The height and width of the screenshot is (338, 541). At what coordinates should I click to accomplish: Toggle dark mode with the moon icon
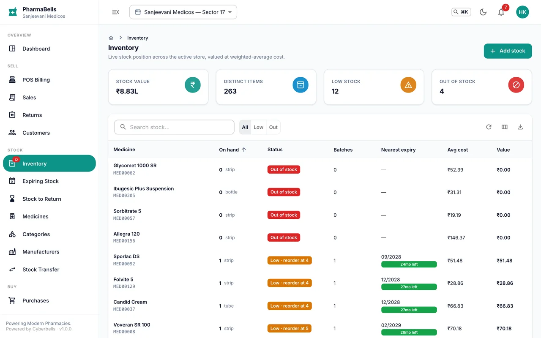483,12
